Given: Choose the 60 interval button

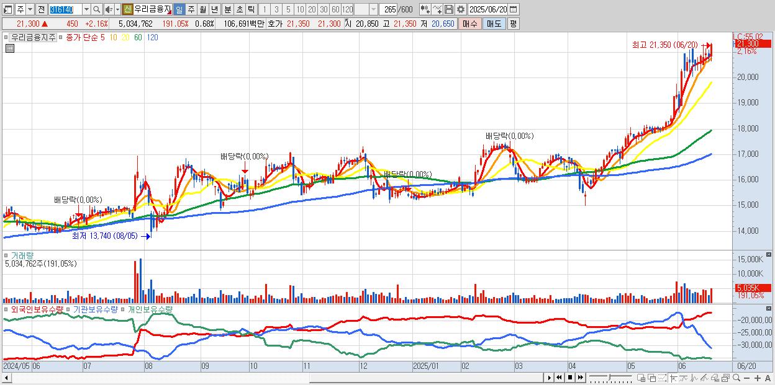Looking at the screenshot, I should pos(335,9).
